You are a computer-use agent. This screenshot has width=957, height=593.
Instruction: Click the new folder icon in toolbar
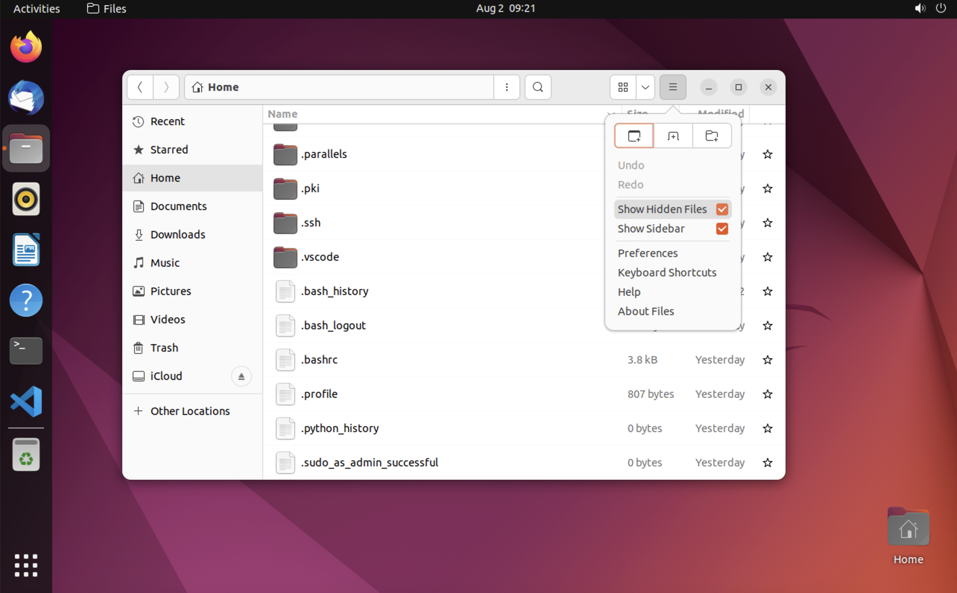(x=711, y=135)
